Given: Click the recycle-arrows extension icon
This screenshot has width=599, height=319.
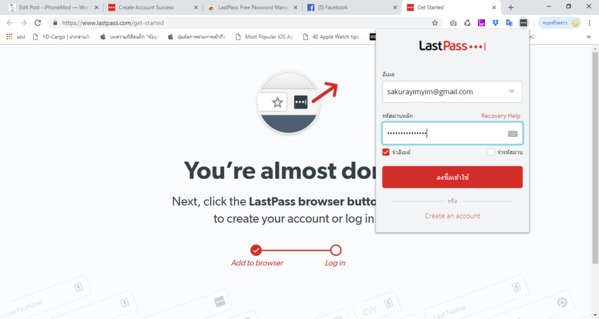Looking at the screenshot, I should [467, 23].
